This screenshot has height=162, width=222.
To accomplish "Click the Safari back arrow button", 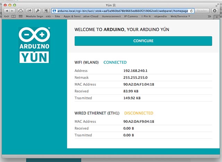I will tap(6, 11).
